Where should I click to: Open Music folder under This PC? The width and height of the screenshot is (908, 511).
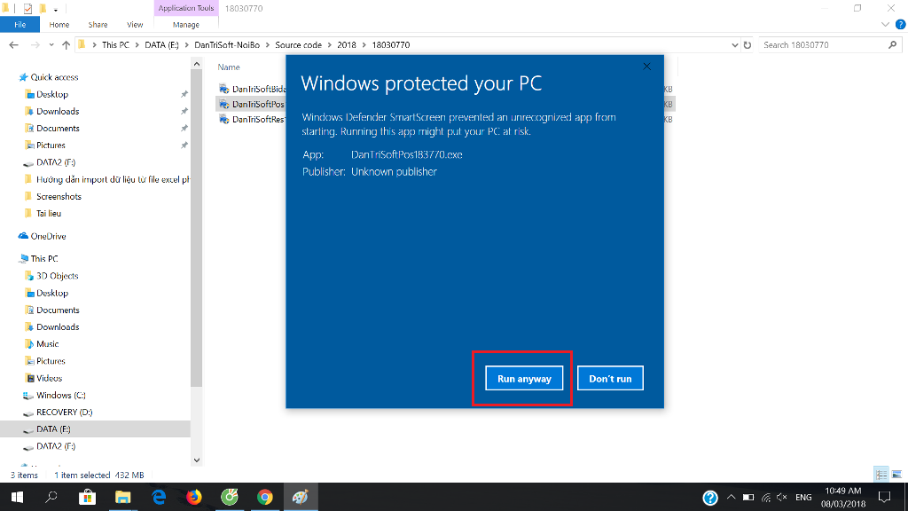click(48, 343)
